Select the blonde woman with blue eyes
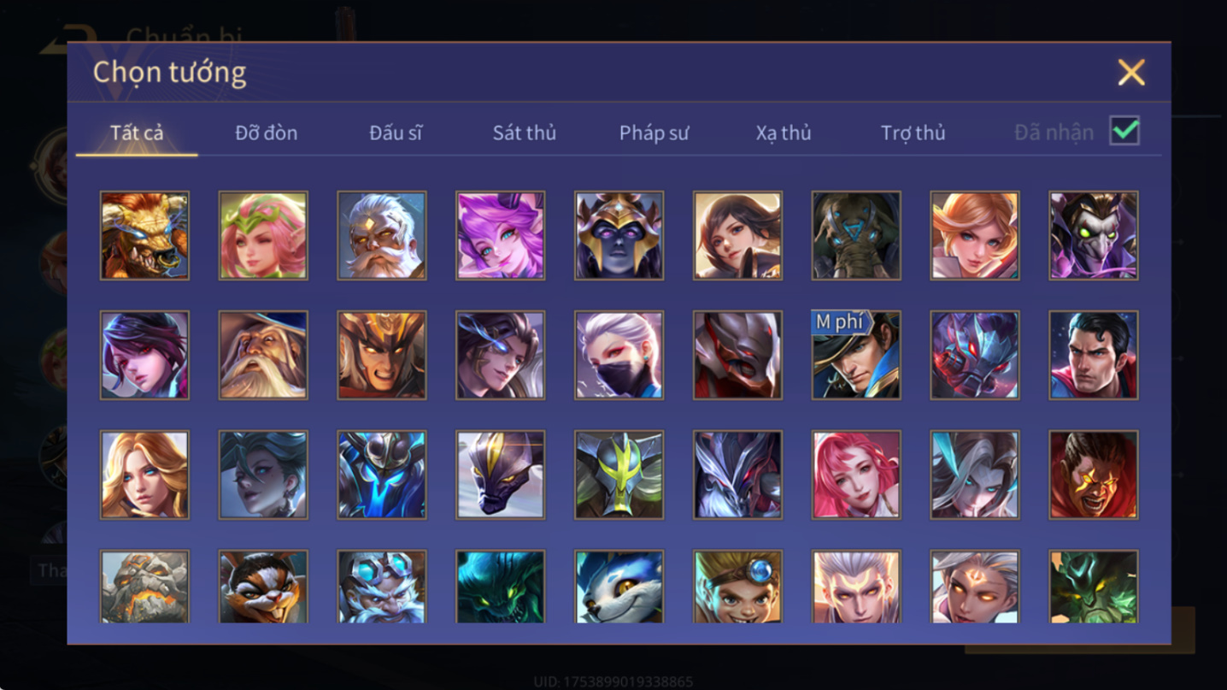Image resolution: width=1227 pixels, height=690 pixels. pyautogui.click(x=144, y=475)
